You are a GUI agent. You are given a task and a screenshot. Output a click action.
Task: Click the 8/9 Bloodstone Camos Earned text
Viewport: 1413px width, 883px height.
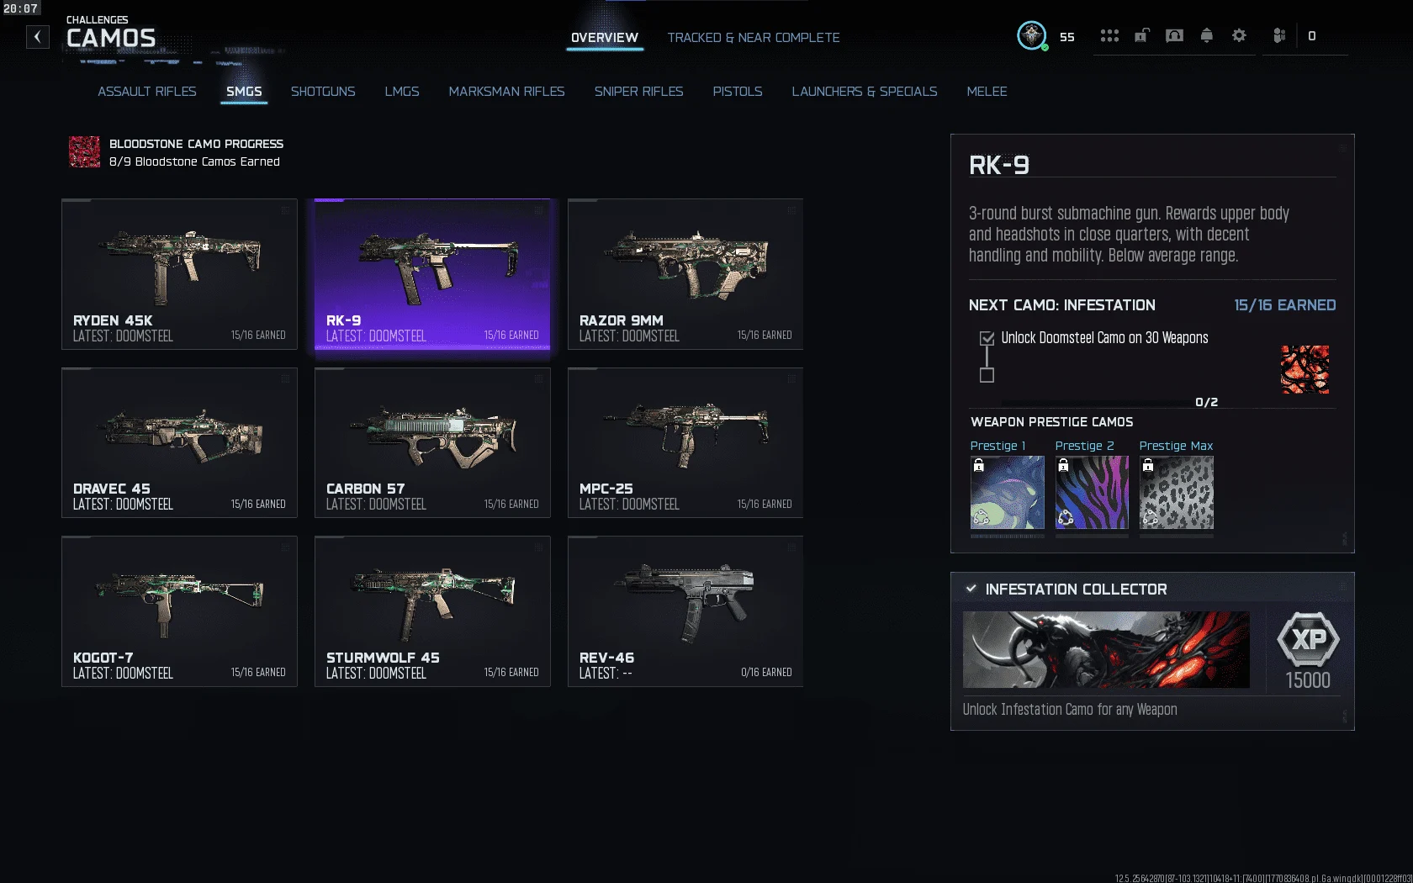(194, 161)
